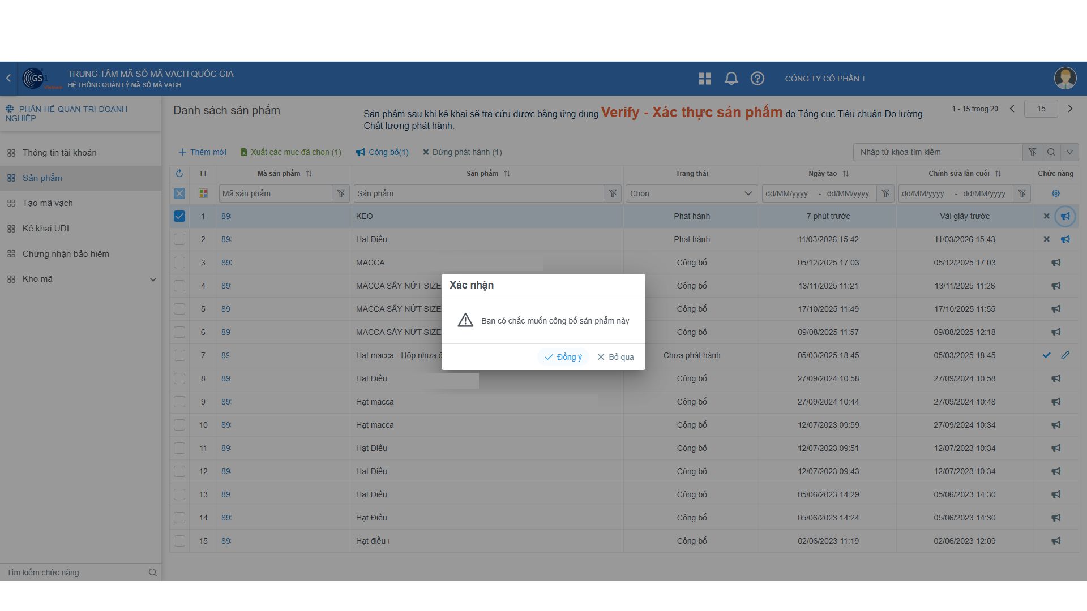The width and height of the screenshot is (1087, 611).
Task: Open the apps grid icon in header
Action: click(x=705, y=79)
